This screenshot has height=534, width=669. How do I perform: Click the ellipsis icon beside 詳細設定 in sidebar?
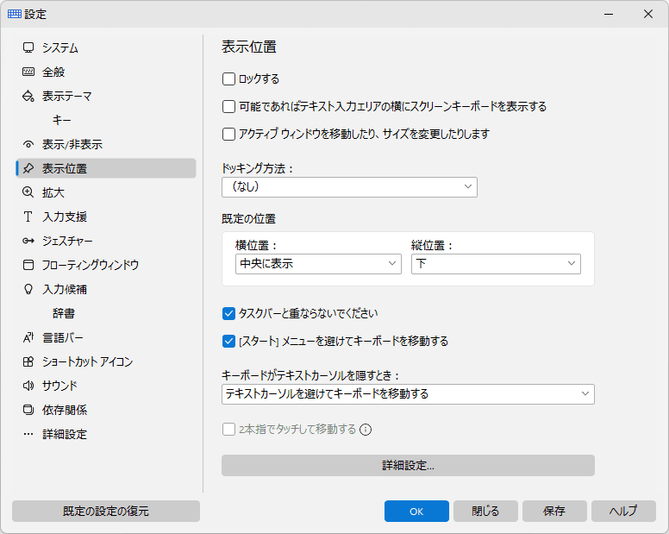(28, 434)
